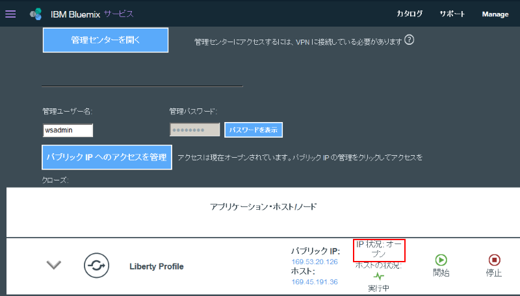This screenshot has height=296, width=520.
Task: Click the IBM Bluemix title text
Action: [75, 14]
